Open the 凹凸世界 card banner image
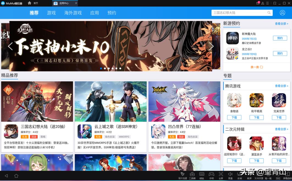This screenshot has width=292, height=181. click(184, 102)
